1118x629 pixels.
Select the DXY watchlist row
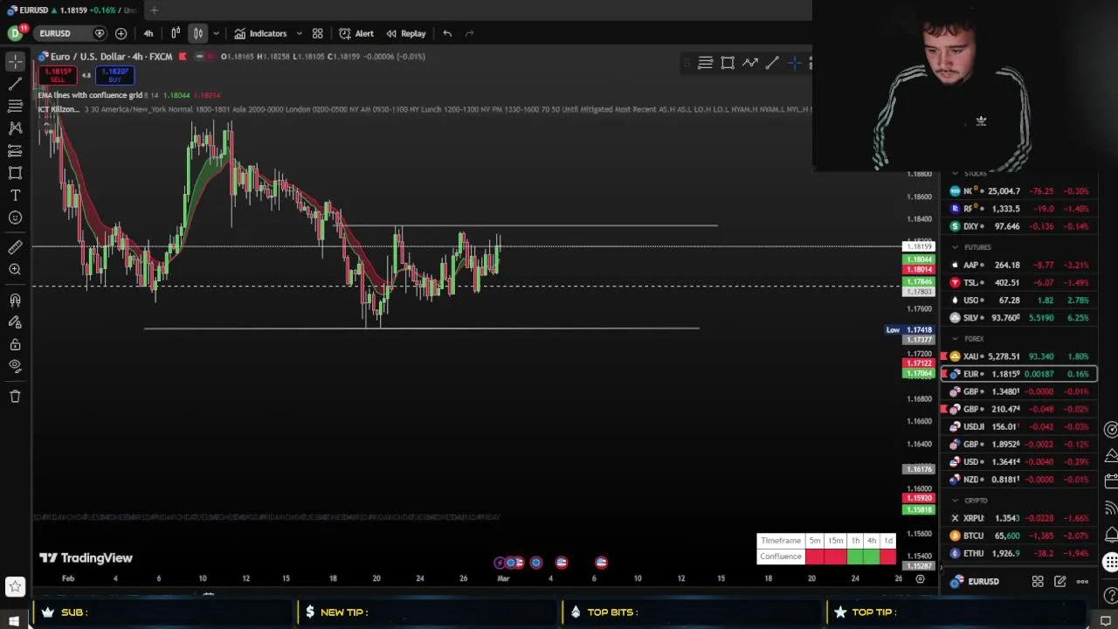[x=1019, y=226]
